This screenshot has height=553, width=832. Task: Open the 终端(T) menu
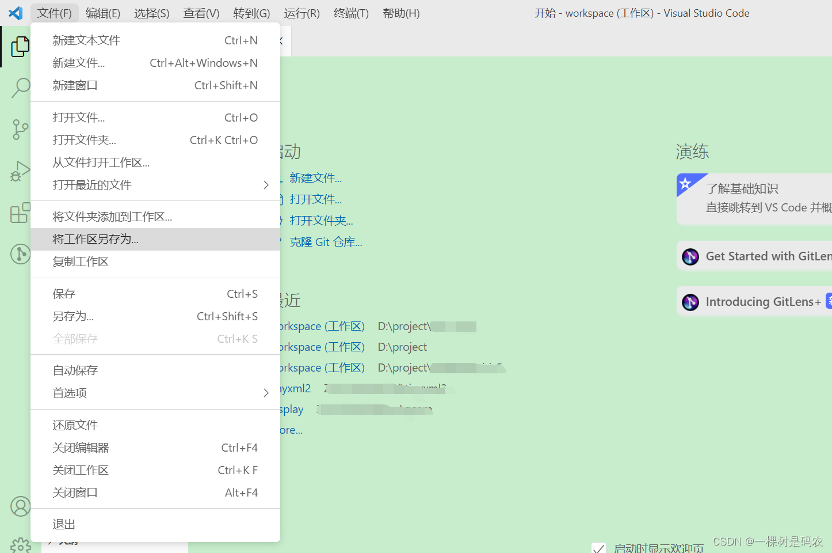point(351,13)
